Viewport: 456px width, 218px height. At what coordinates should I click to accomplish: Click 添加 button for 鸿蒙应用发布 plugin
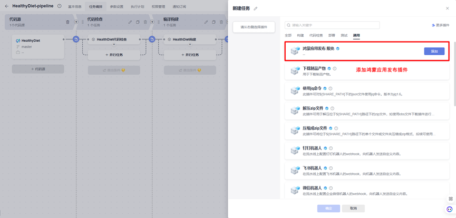[434, 51]
